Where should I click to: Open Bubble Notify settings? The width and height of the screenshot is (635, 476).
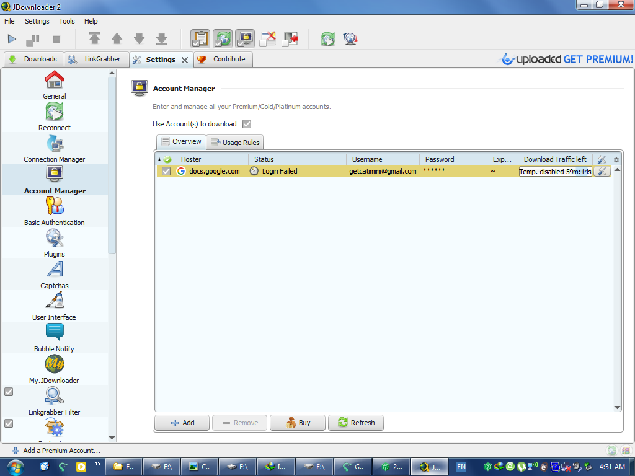tap(55, 337)
